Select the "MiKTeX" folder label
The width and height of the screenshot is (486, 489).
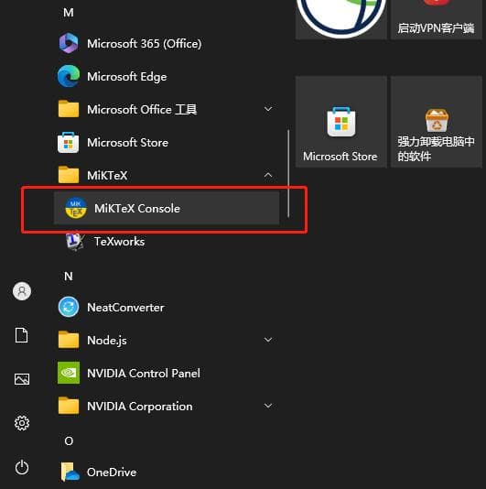[107, 176]
